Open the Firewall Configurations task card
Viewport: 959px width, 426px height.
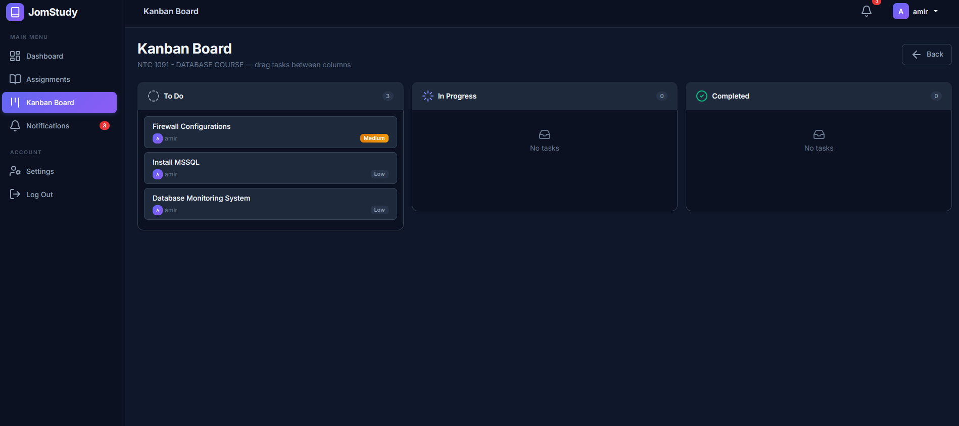(270, 132)
